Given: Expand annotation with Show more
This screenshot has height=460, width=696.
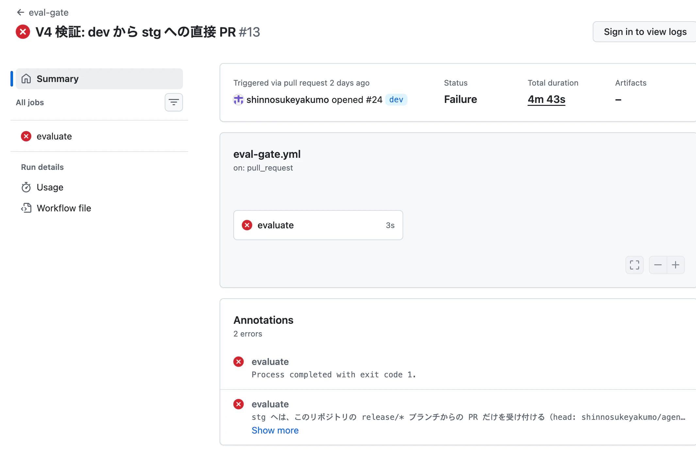Looking at the screenshot, I should coord(275,430).
